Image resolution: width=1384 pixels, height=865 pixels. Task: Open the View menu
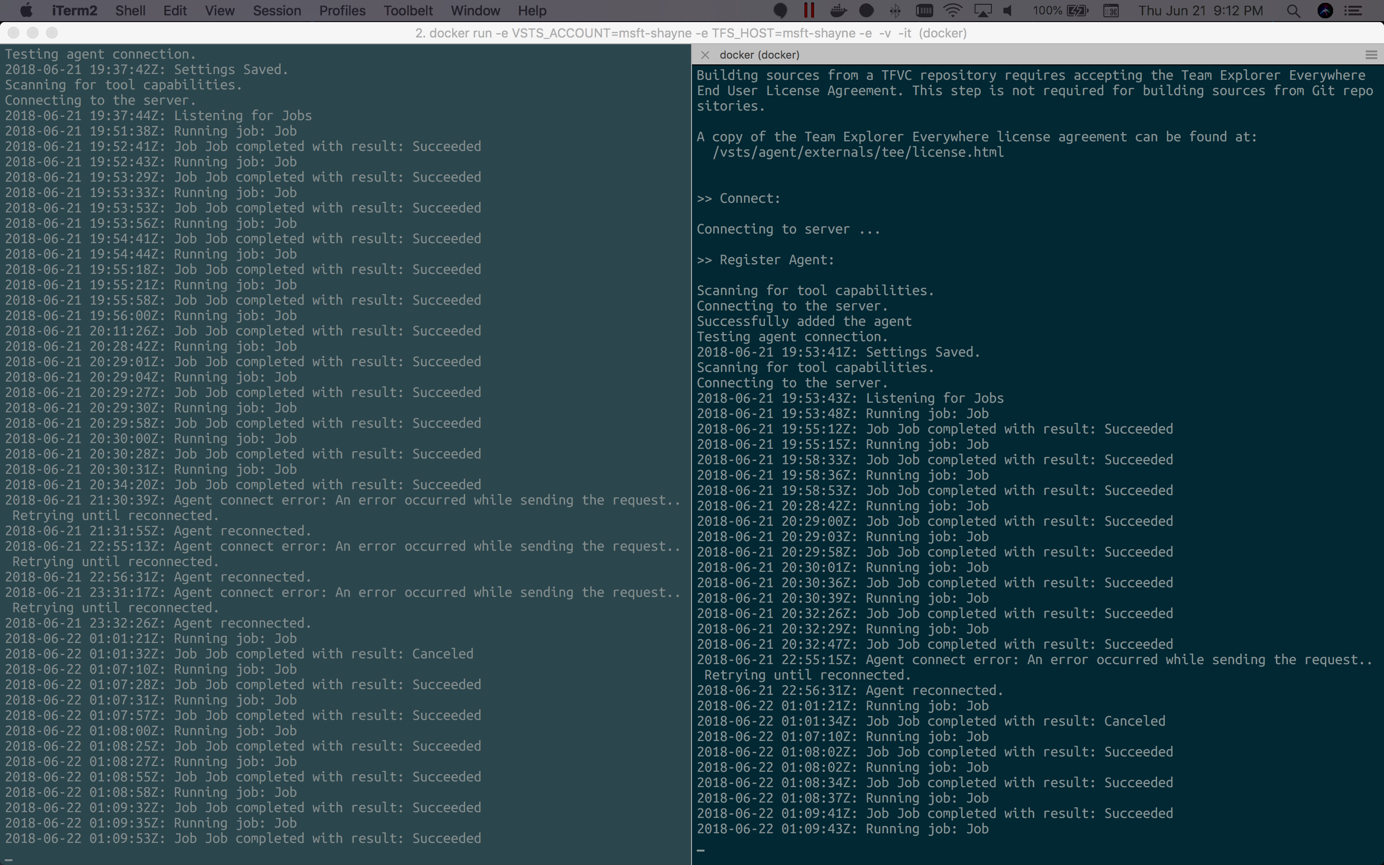(220, 10)
